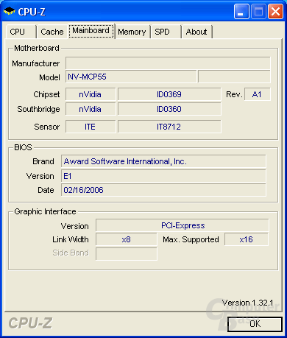Click the IT8712 sensor model value
The height and width of the screenshot is (338, 287).
pyautogui.click(x=169, y=127)
